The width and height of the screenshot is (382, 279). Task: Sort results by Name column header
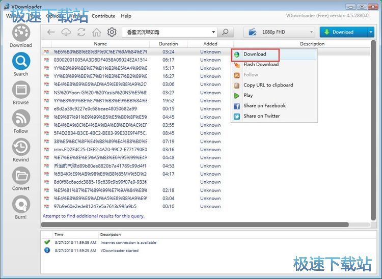[100, 44]
